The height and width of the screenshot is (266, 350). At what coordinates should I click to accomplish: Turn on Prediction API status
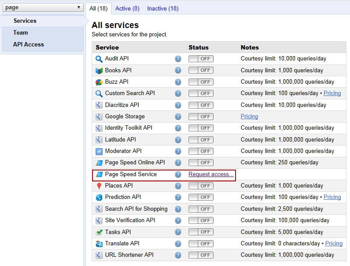click(x=201, y=197)
